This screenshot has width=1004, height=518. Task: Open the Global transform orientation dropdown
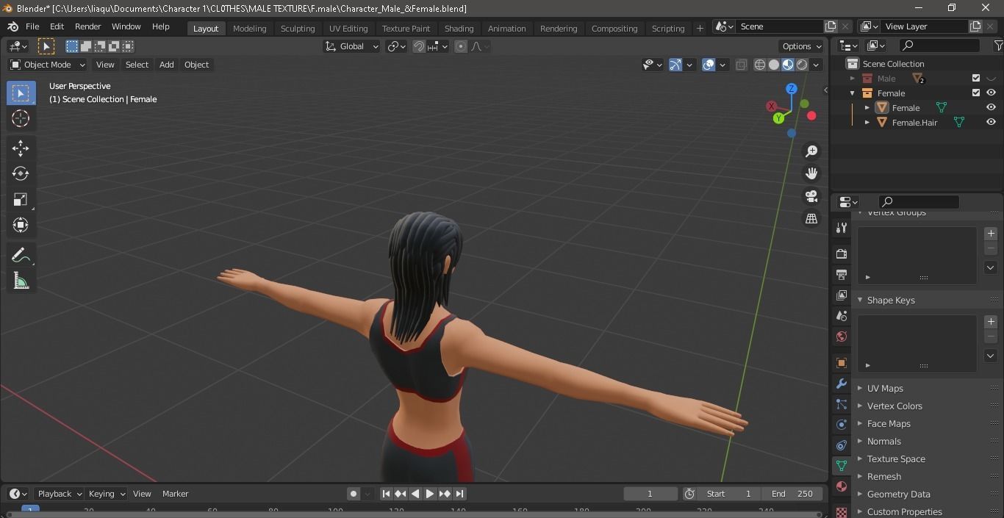tap(352, 46)
